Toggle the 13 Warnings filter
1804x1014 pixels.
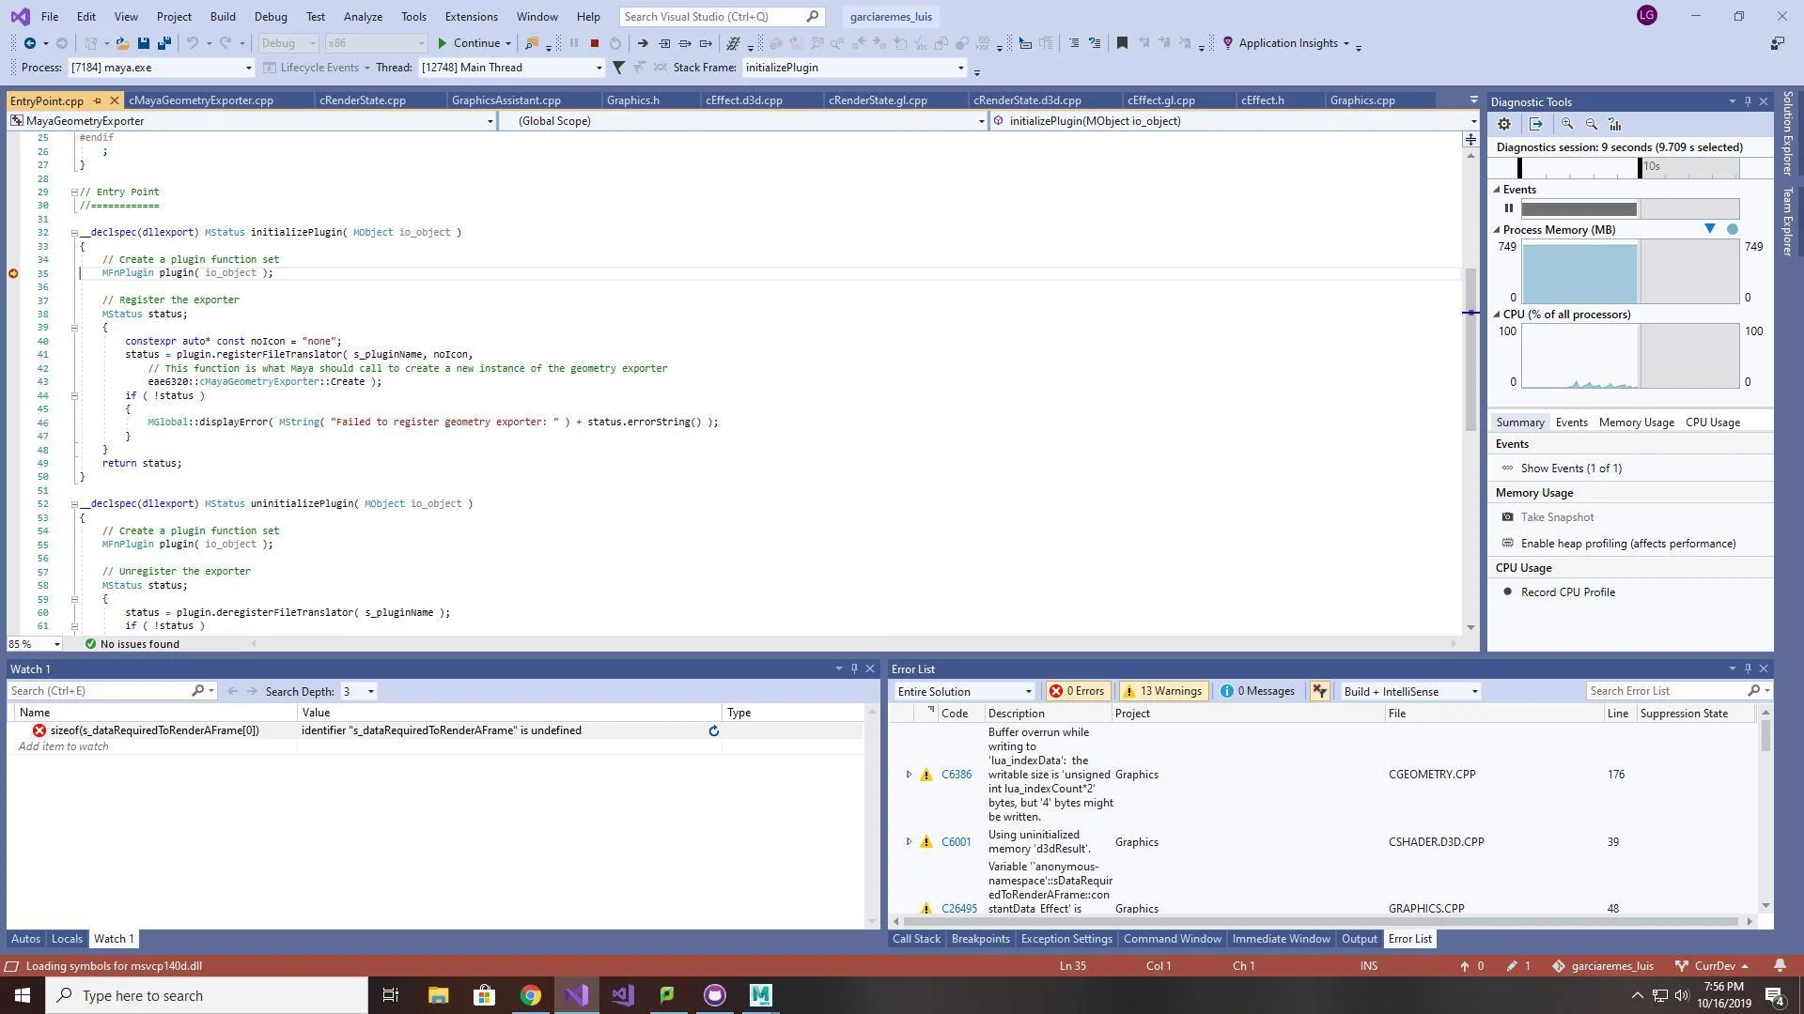click(x=1162, y=691)
